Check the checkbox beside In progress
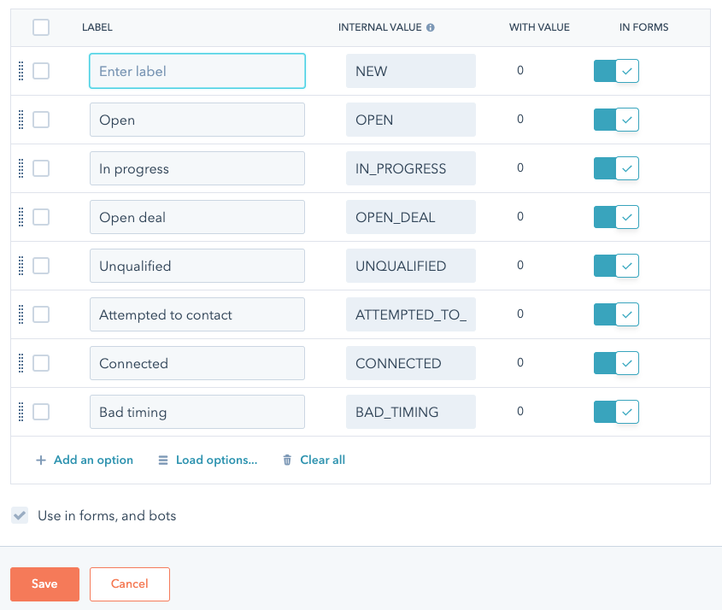722x610 pixels. [40, 168]
